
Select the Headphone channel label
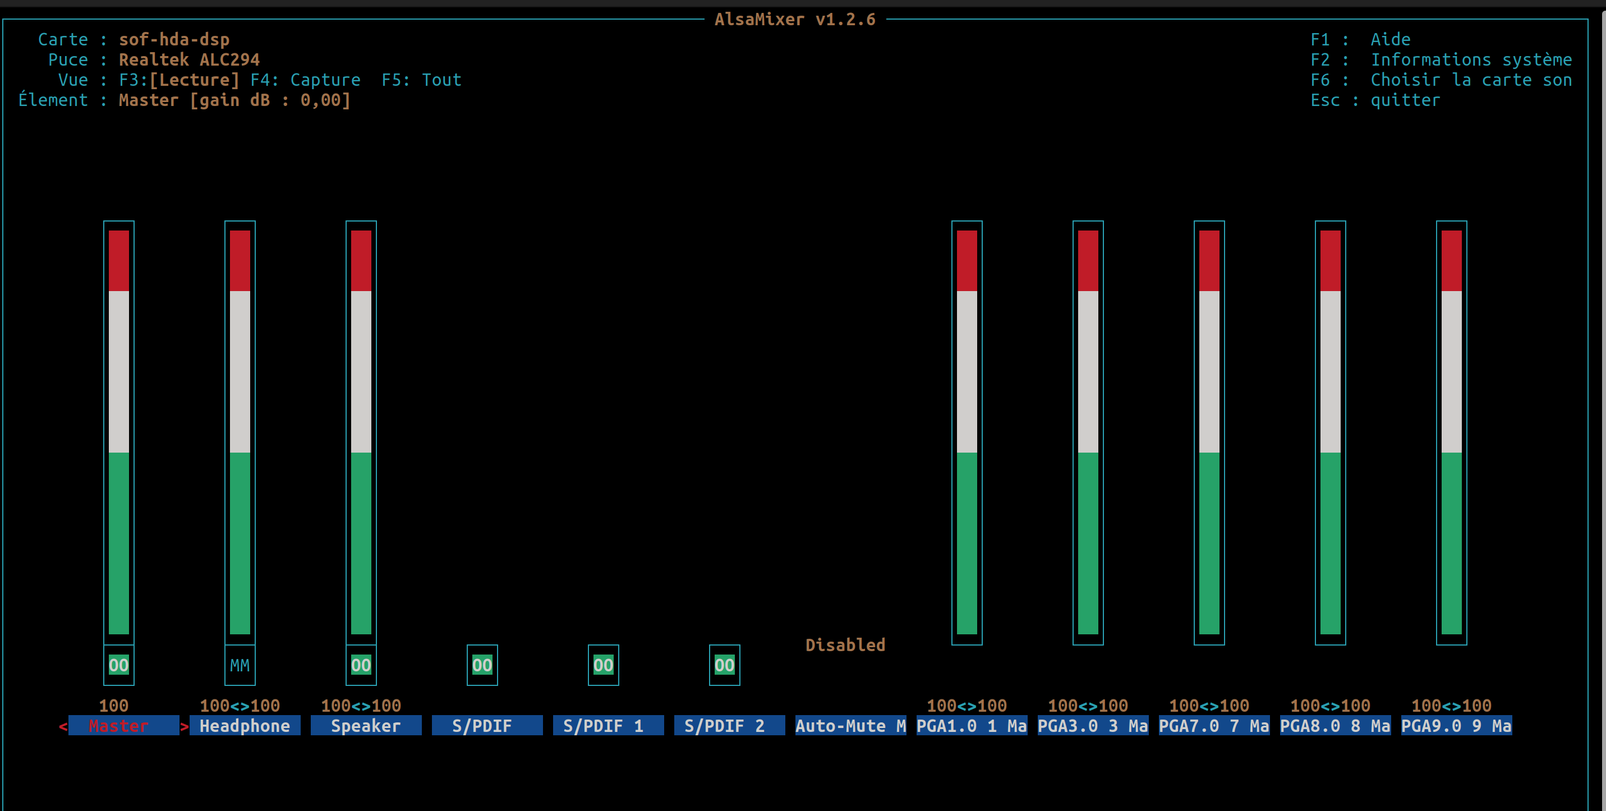pyautogui.click(x=245, y=726)
